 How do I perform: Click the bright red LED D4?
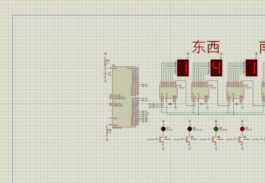(242, 129)
